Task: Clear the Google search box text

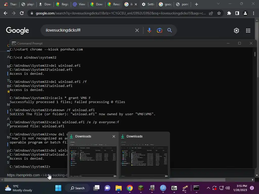Action: tap(137, 30)
